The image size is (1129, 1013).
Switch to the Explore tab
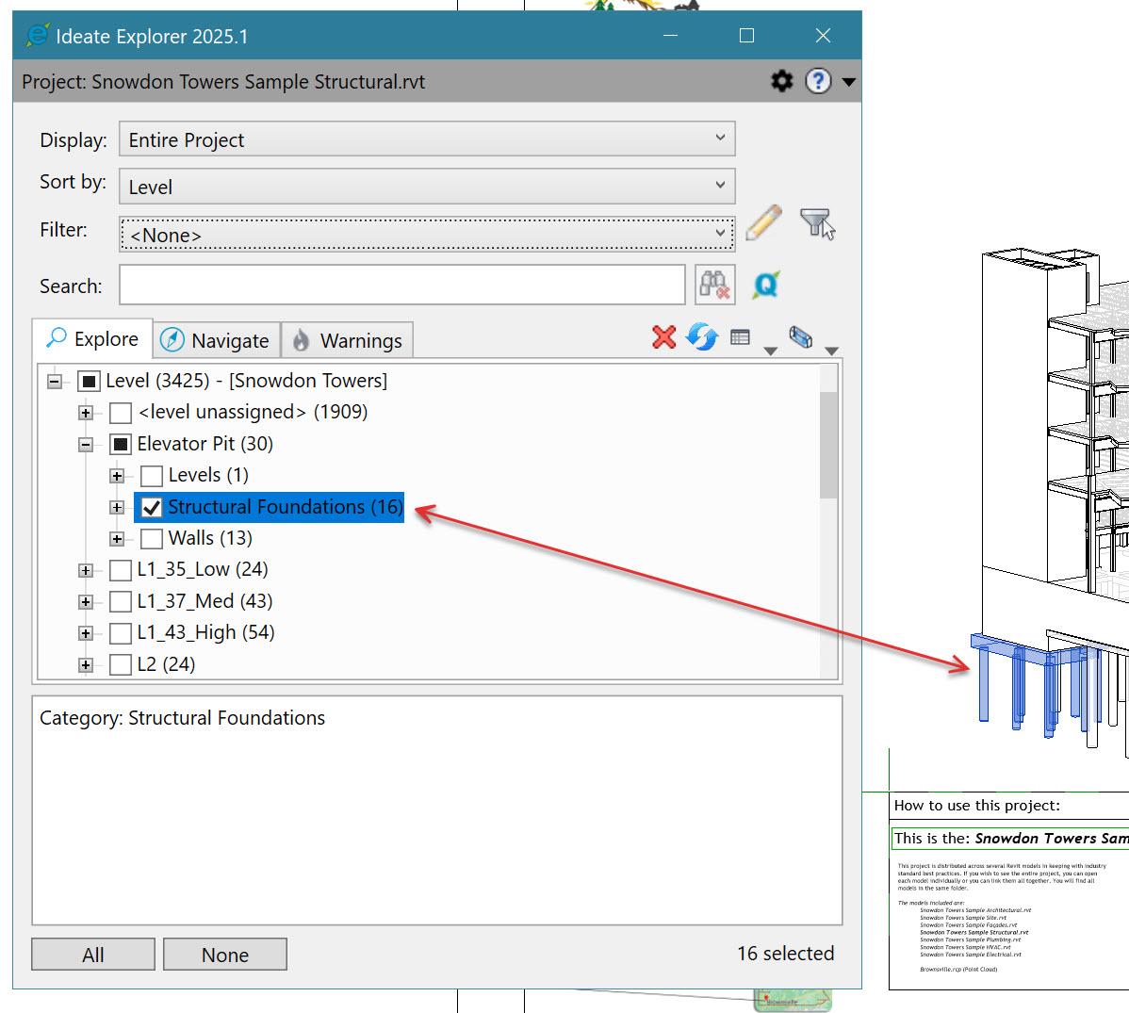[x=92, y=339]
